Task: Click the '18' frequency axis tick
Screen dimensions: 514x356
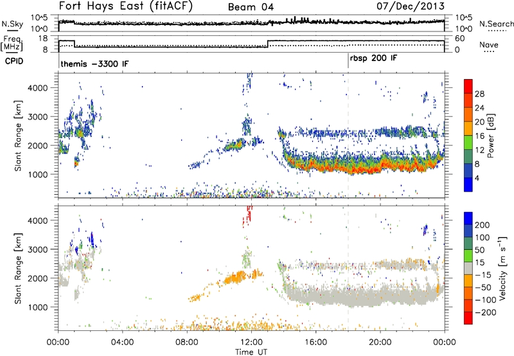Action: (43, 39)
